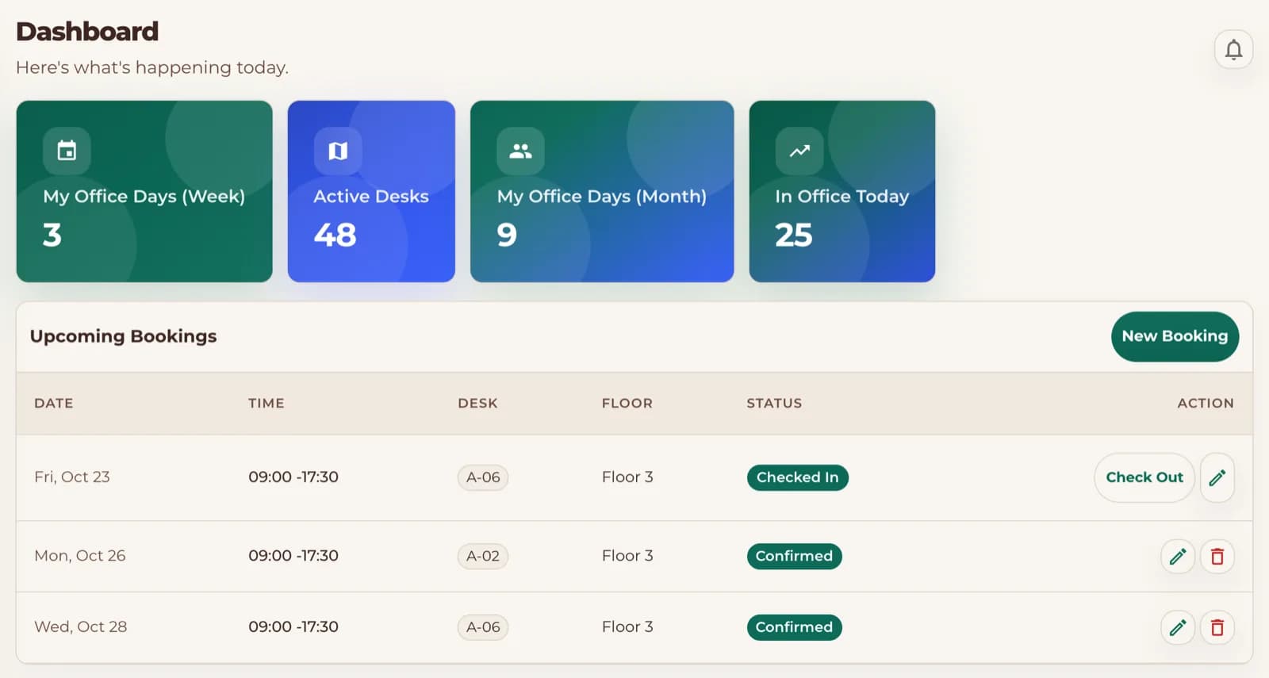The width and height of the screenshot is (1269, 678).
Task: Click the TIME column header
Action: (266, 403)
